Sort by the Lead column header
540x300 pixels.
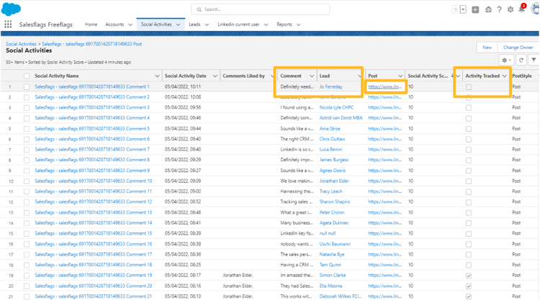(x=325, y=76)
